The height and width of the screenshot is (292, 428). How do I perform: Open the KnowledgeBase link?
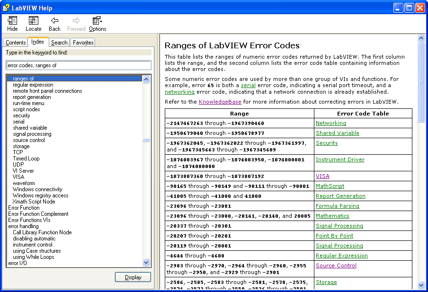[x=220, y=102]
